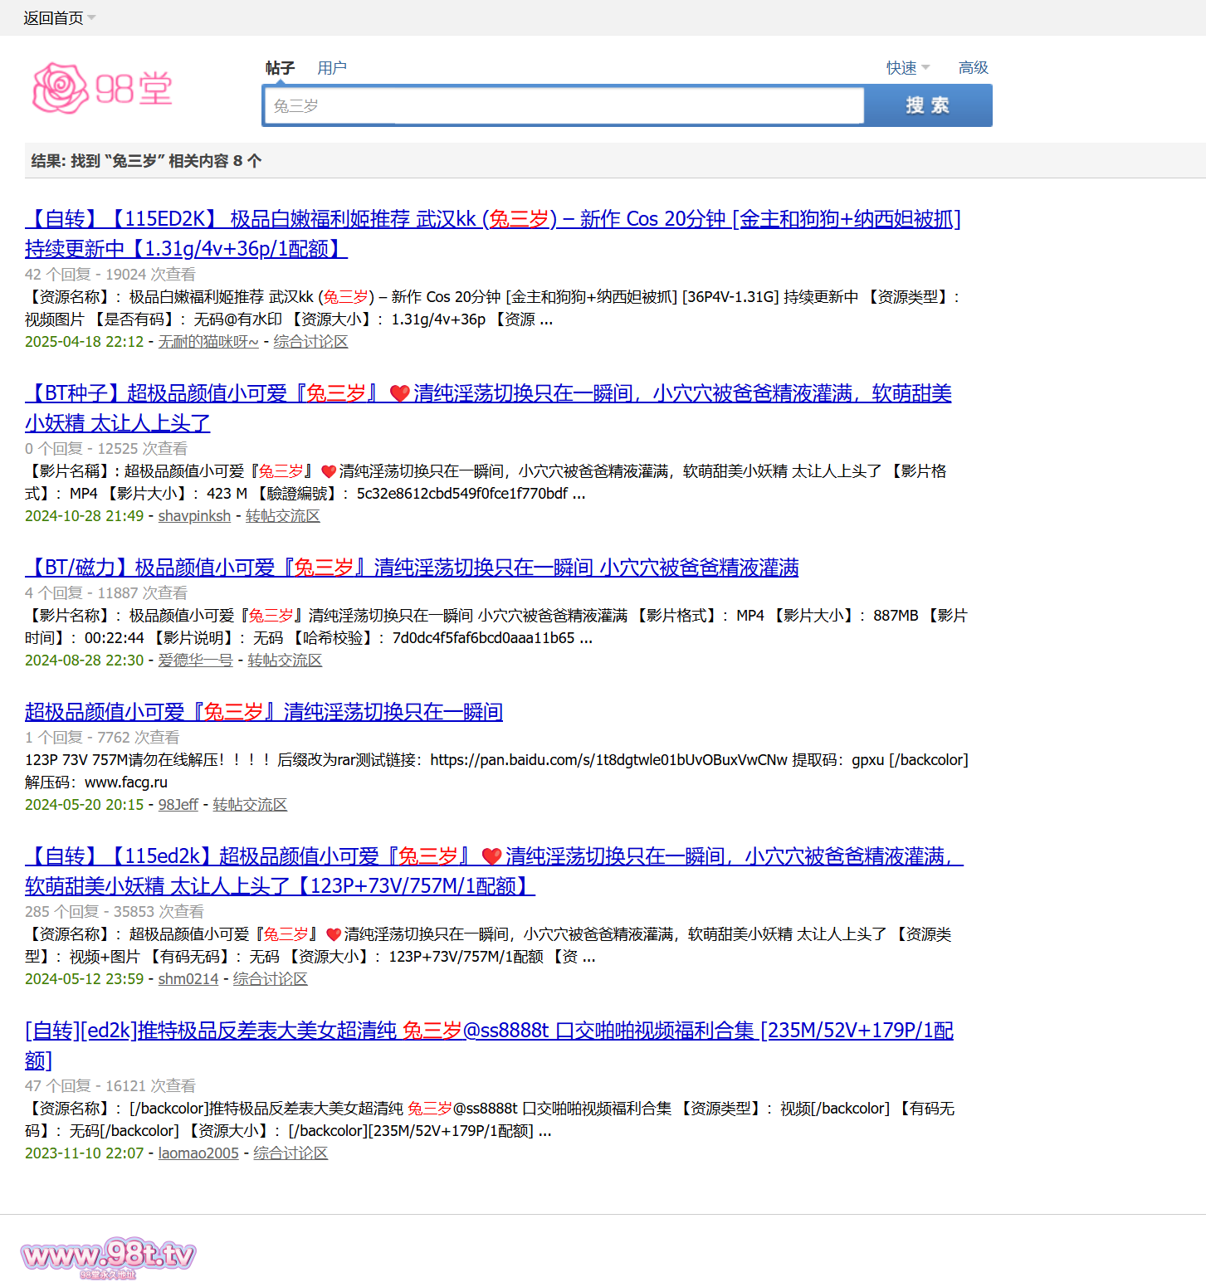The height and width of the screenshot is (1287, 1206).
Task: Open the 高级 advanced search link
Action: (973, 68)
